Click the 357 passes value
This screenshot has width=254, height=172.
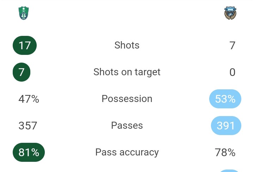coord(28,126)
